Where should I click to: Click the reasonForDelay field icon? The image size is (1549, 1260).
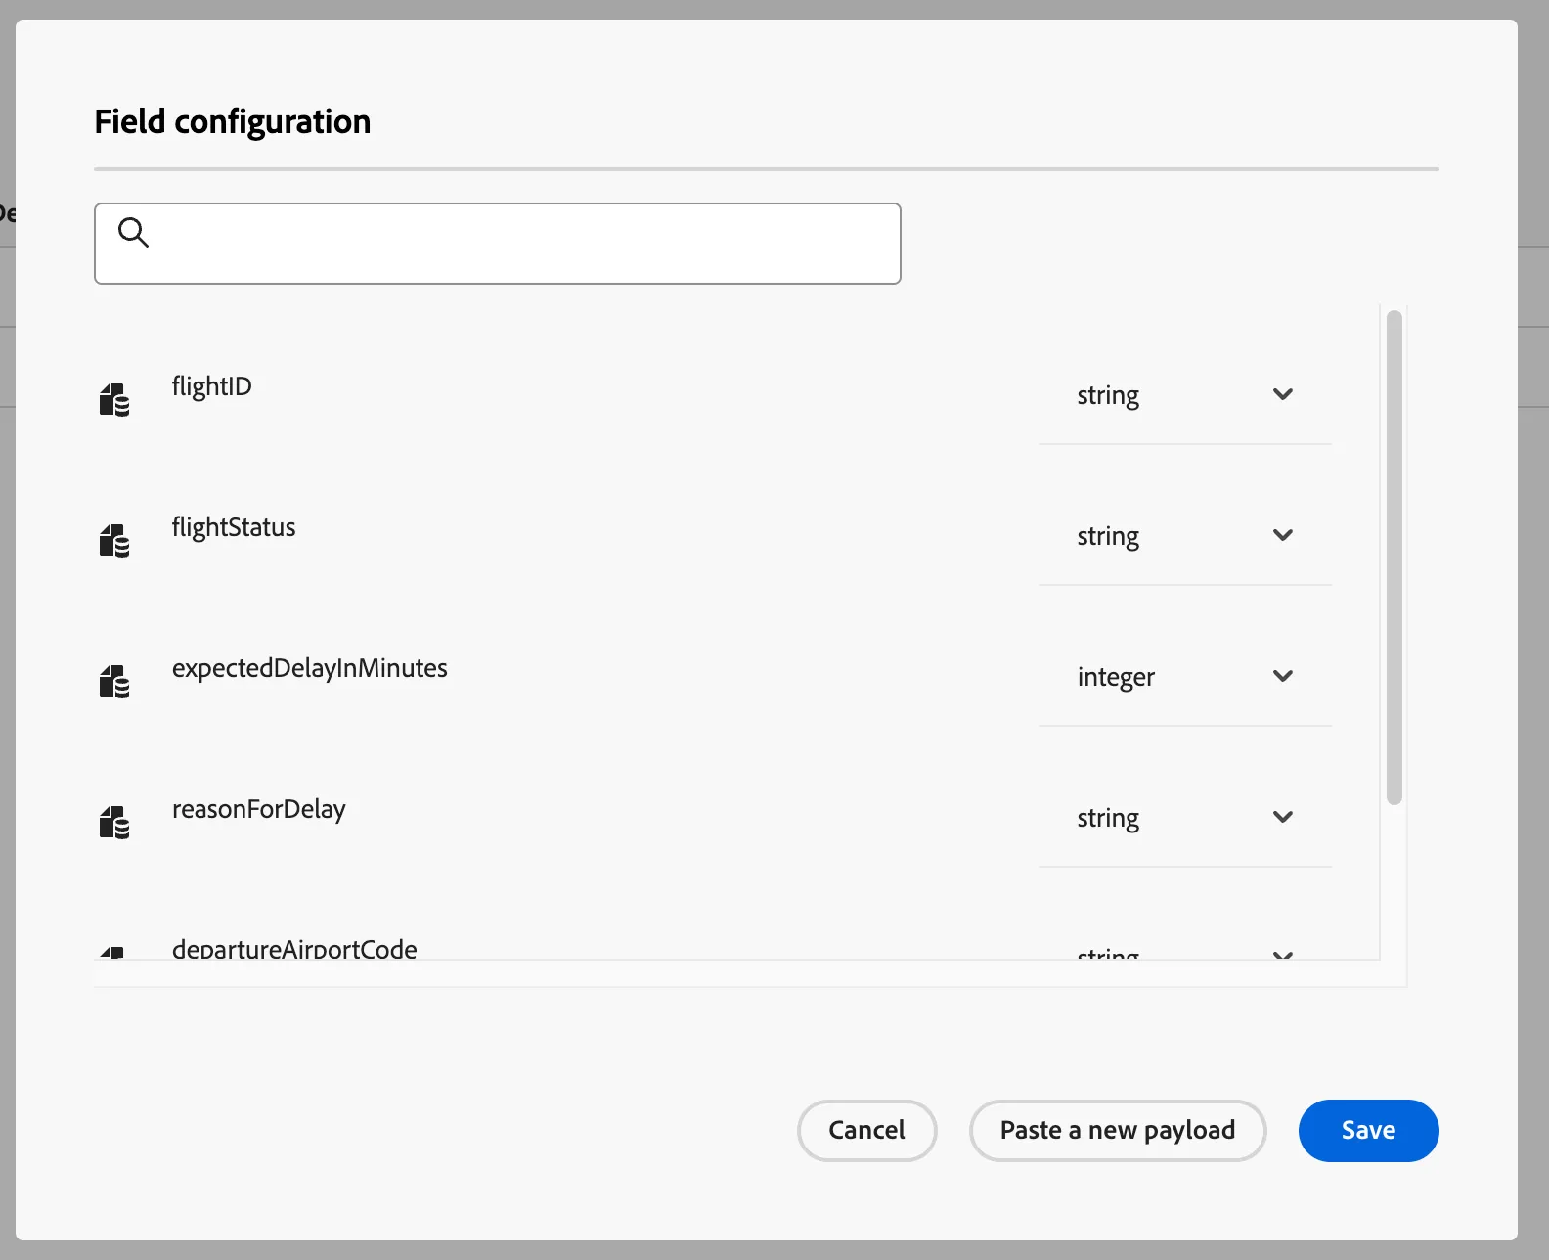tap(114, 823)
